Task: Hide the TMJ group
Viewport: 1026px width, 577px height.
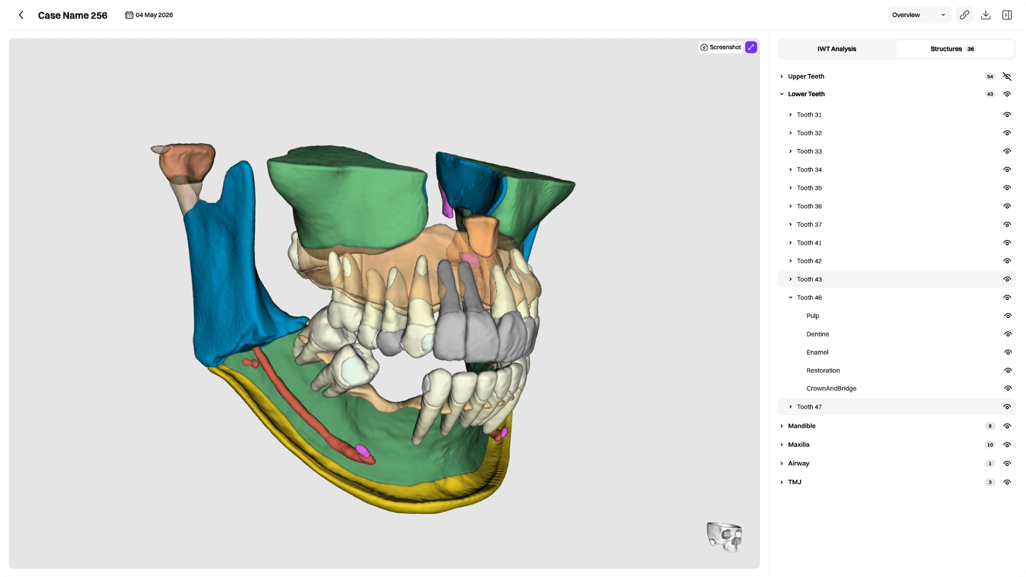Action: [x=1007, y=483]
